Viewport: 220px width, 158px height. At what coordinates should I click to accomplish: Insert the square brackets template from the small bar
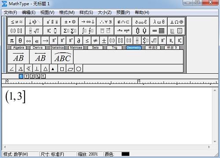click(121, 40)
